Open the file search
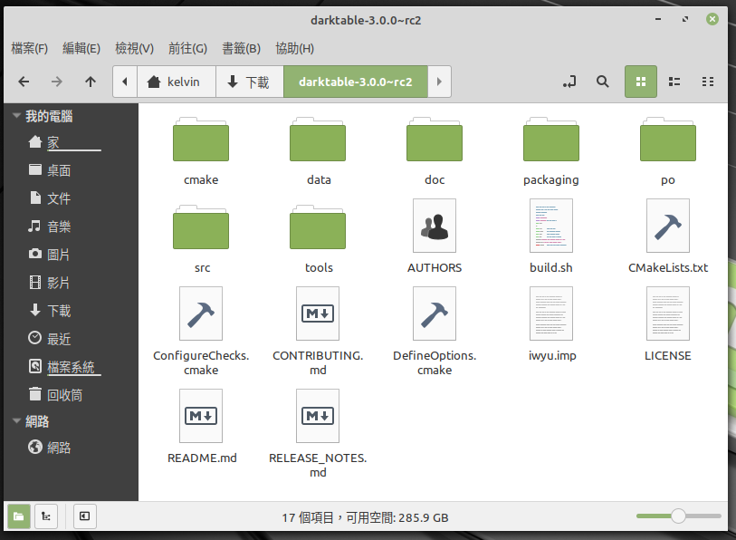The image size is (736, 540). point(602,82)
